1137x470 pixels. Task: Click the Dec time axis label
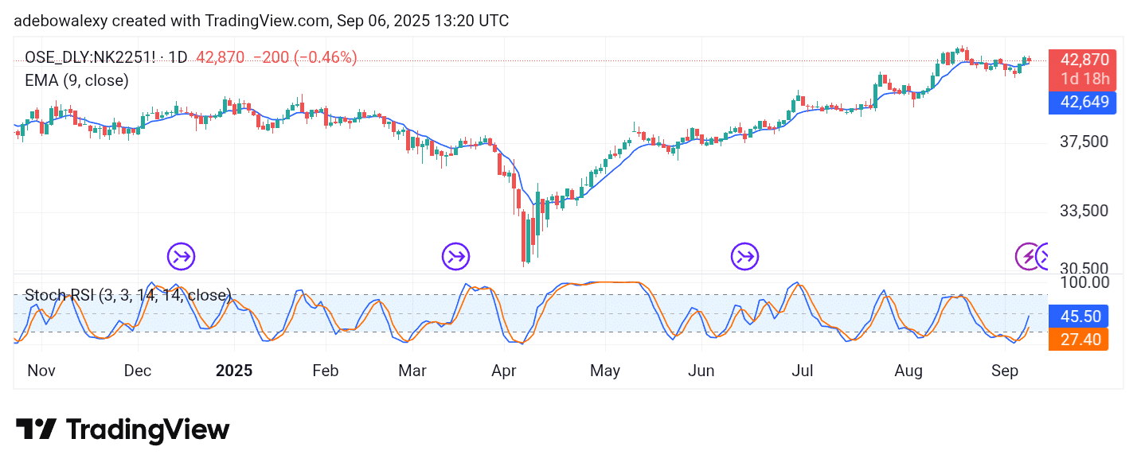[138, 371]
